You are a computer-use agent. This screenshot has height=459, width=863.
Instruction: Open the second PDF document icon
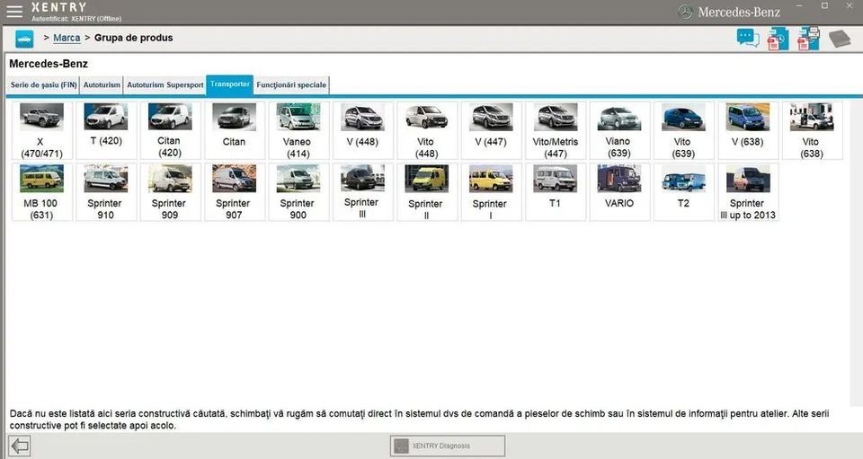[x=808, y=39]
